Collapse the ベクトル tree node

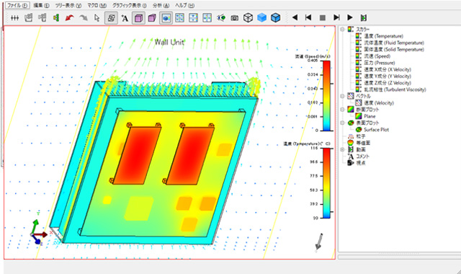click(x=342, y=96)
